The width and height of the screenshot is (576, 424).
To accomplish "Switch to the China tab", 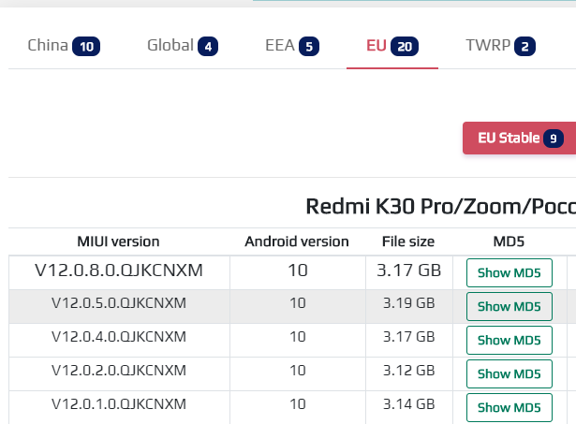I will click(x=64, y=46).
